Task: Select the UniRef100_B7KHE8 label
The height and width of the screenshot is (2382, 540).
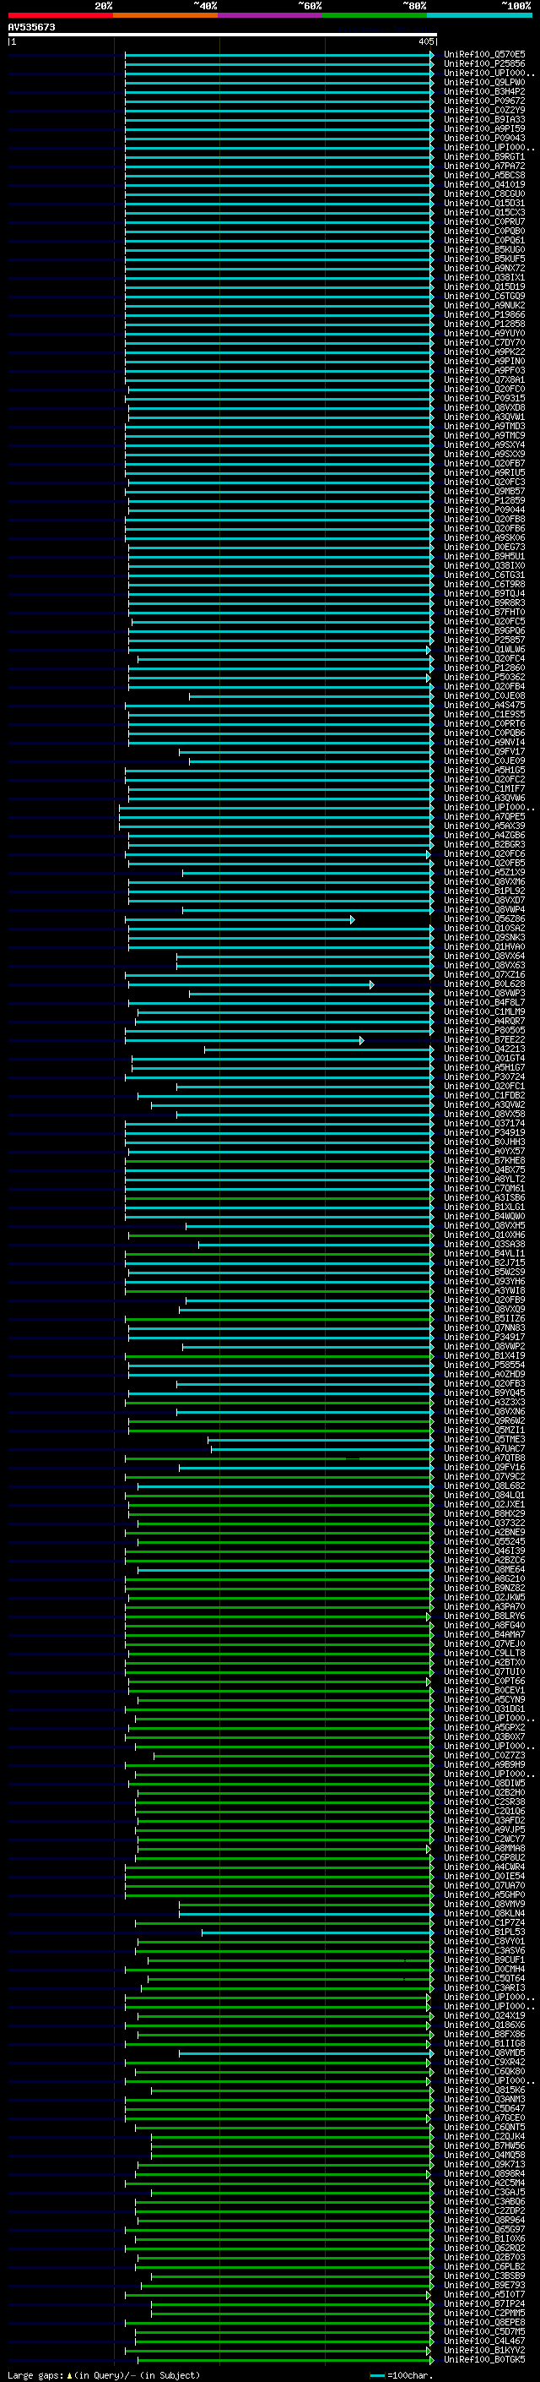Action: coord(484,1160)
